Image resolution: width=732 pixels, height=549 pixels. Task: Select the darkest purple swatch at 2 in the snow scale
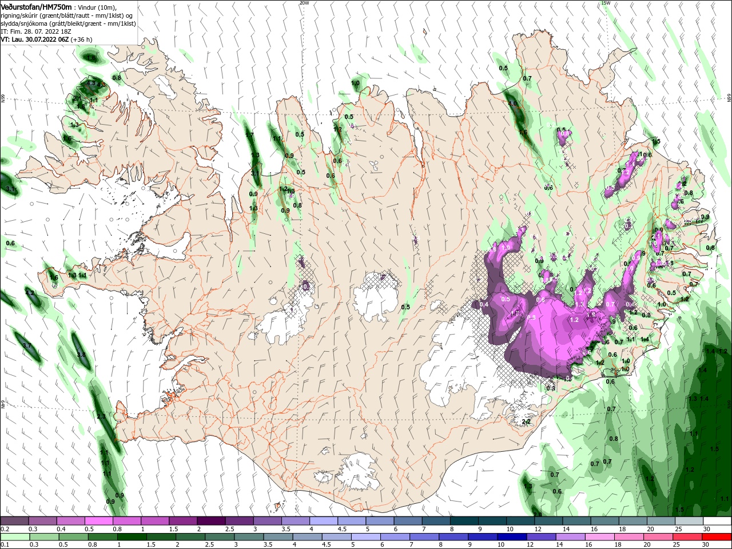click(210, 521)
